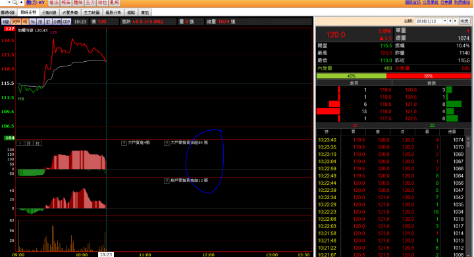Click the 內盤量 489 value

tap(388, 68)
